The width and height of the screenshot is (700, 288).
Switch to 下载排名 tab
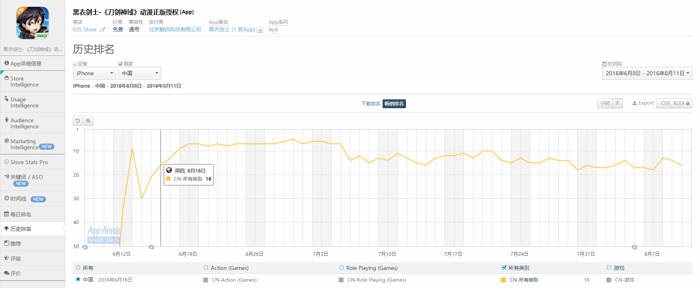[371, 104]
